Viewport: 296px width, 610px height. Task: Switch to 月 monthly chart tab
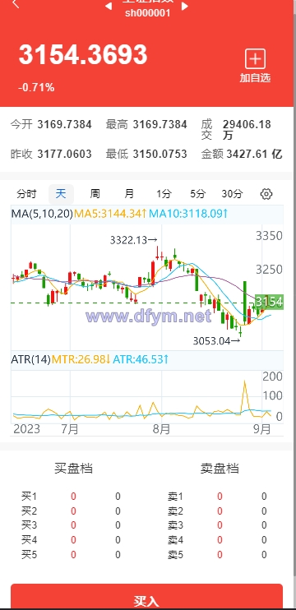(129, 194)
